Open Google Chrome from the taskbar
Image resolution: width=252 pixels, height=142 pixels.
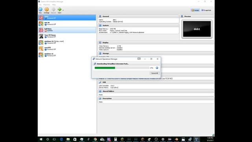(x=95, y=139)
